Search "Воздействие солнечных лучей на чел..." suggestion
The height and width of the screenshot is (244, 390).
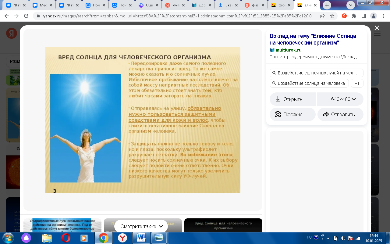(x=317, y=73)
